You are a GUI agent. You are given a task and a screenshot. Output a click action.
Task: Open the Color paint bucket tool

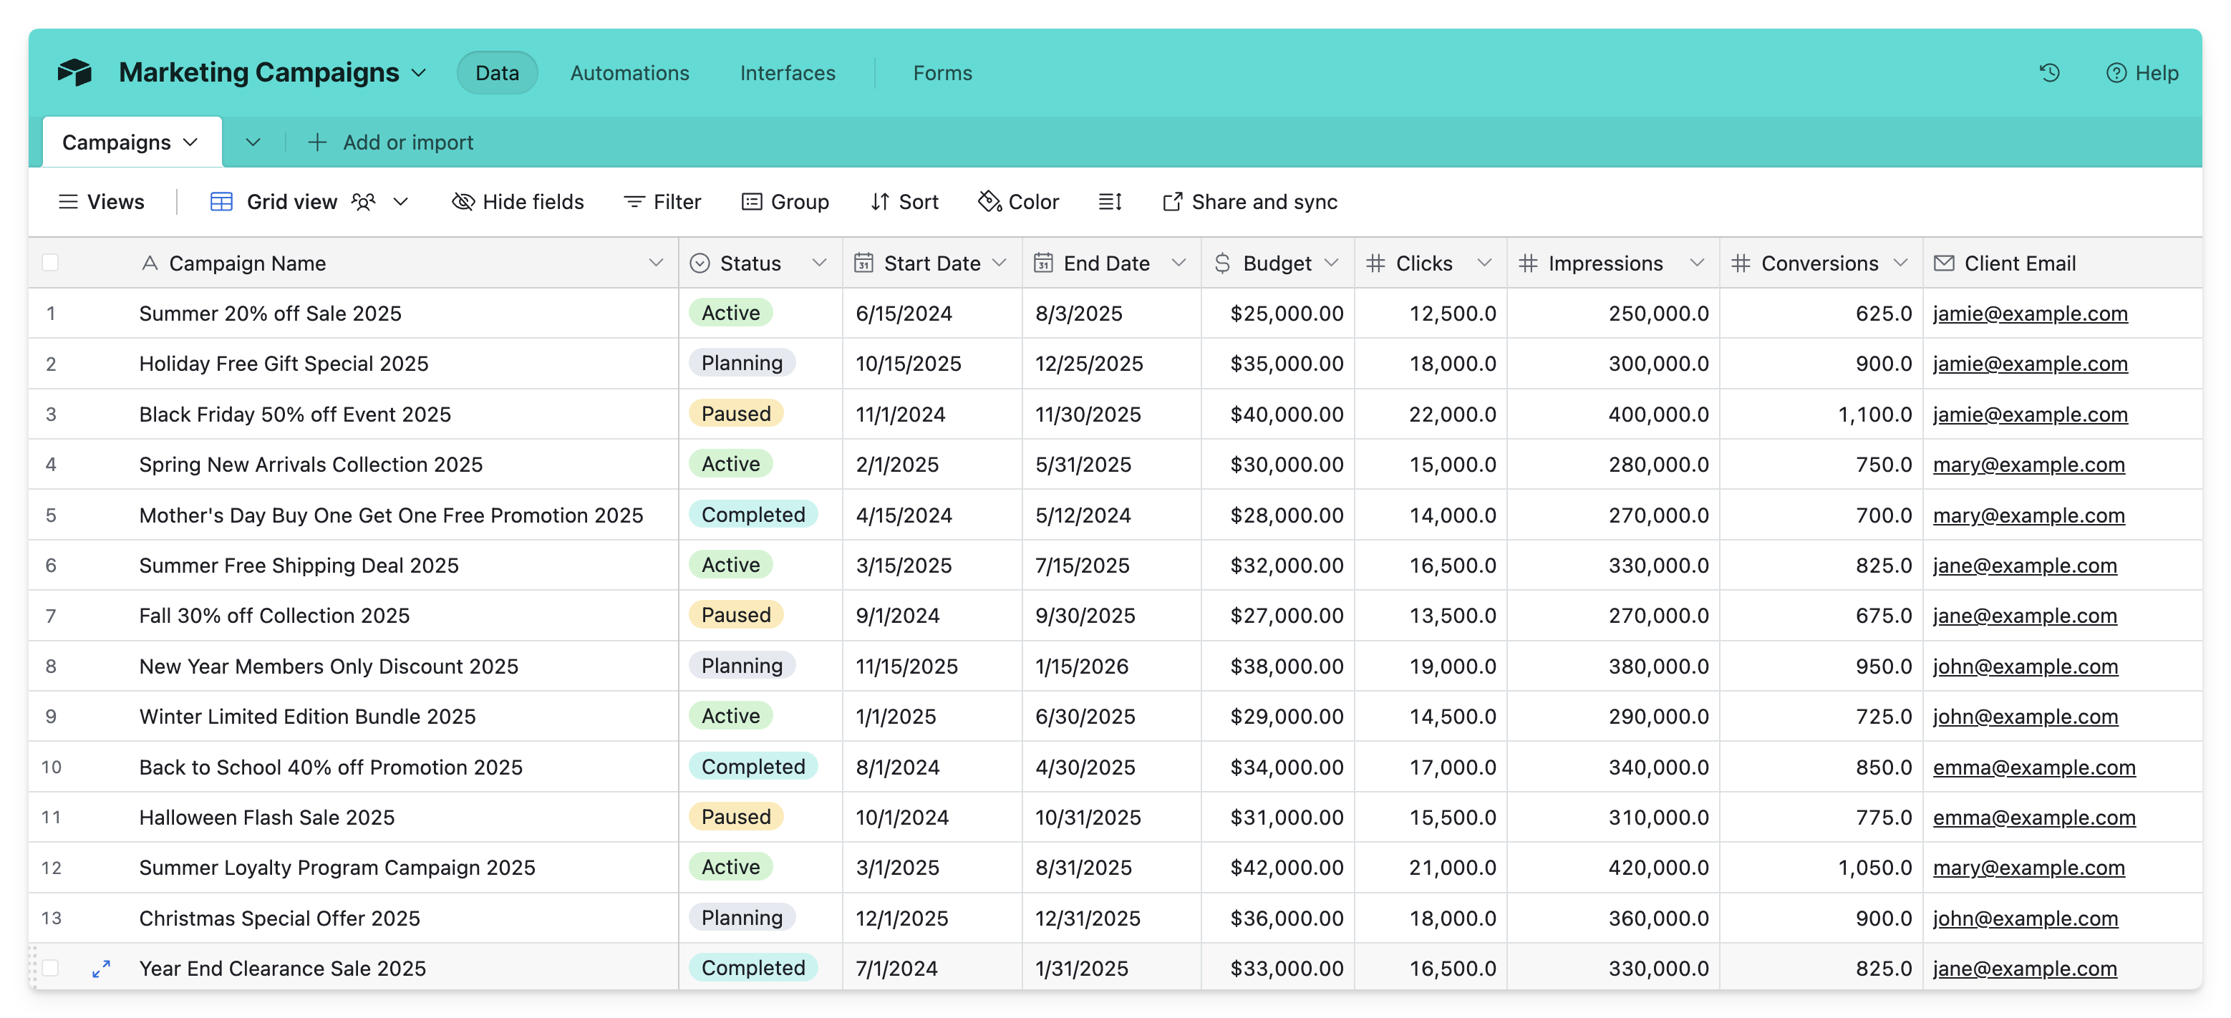click(989, 202)
